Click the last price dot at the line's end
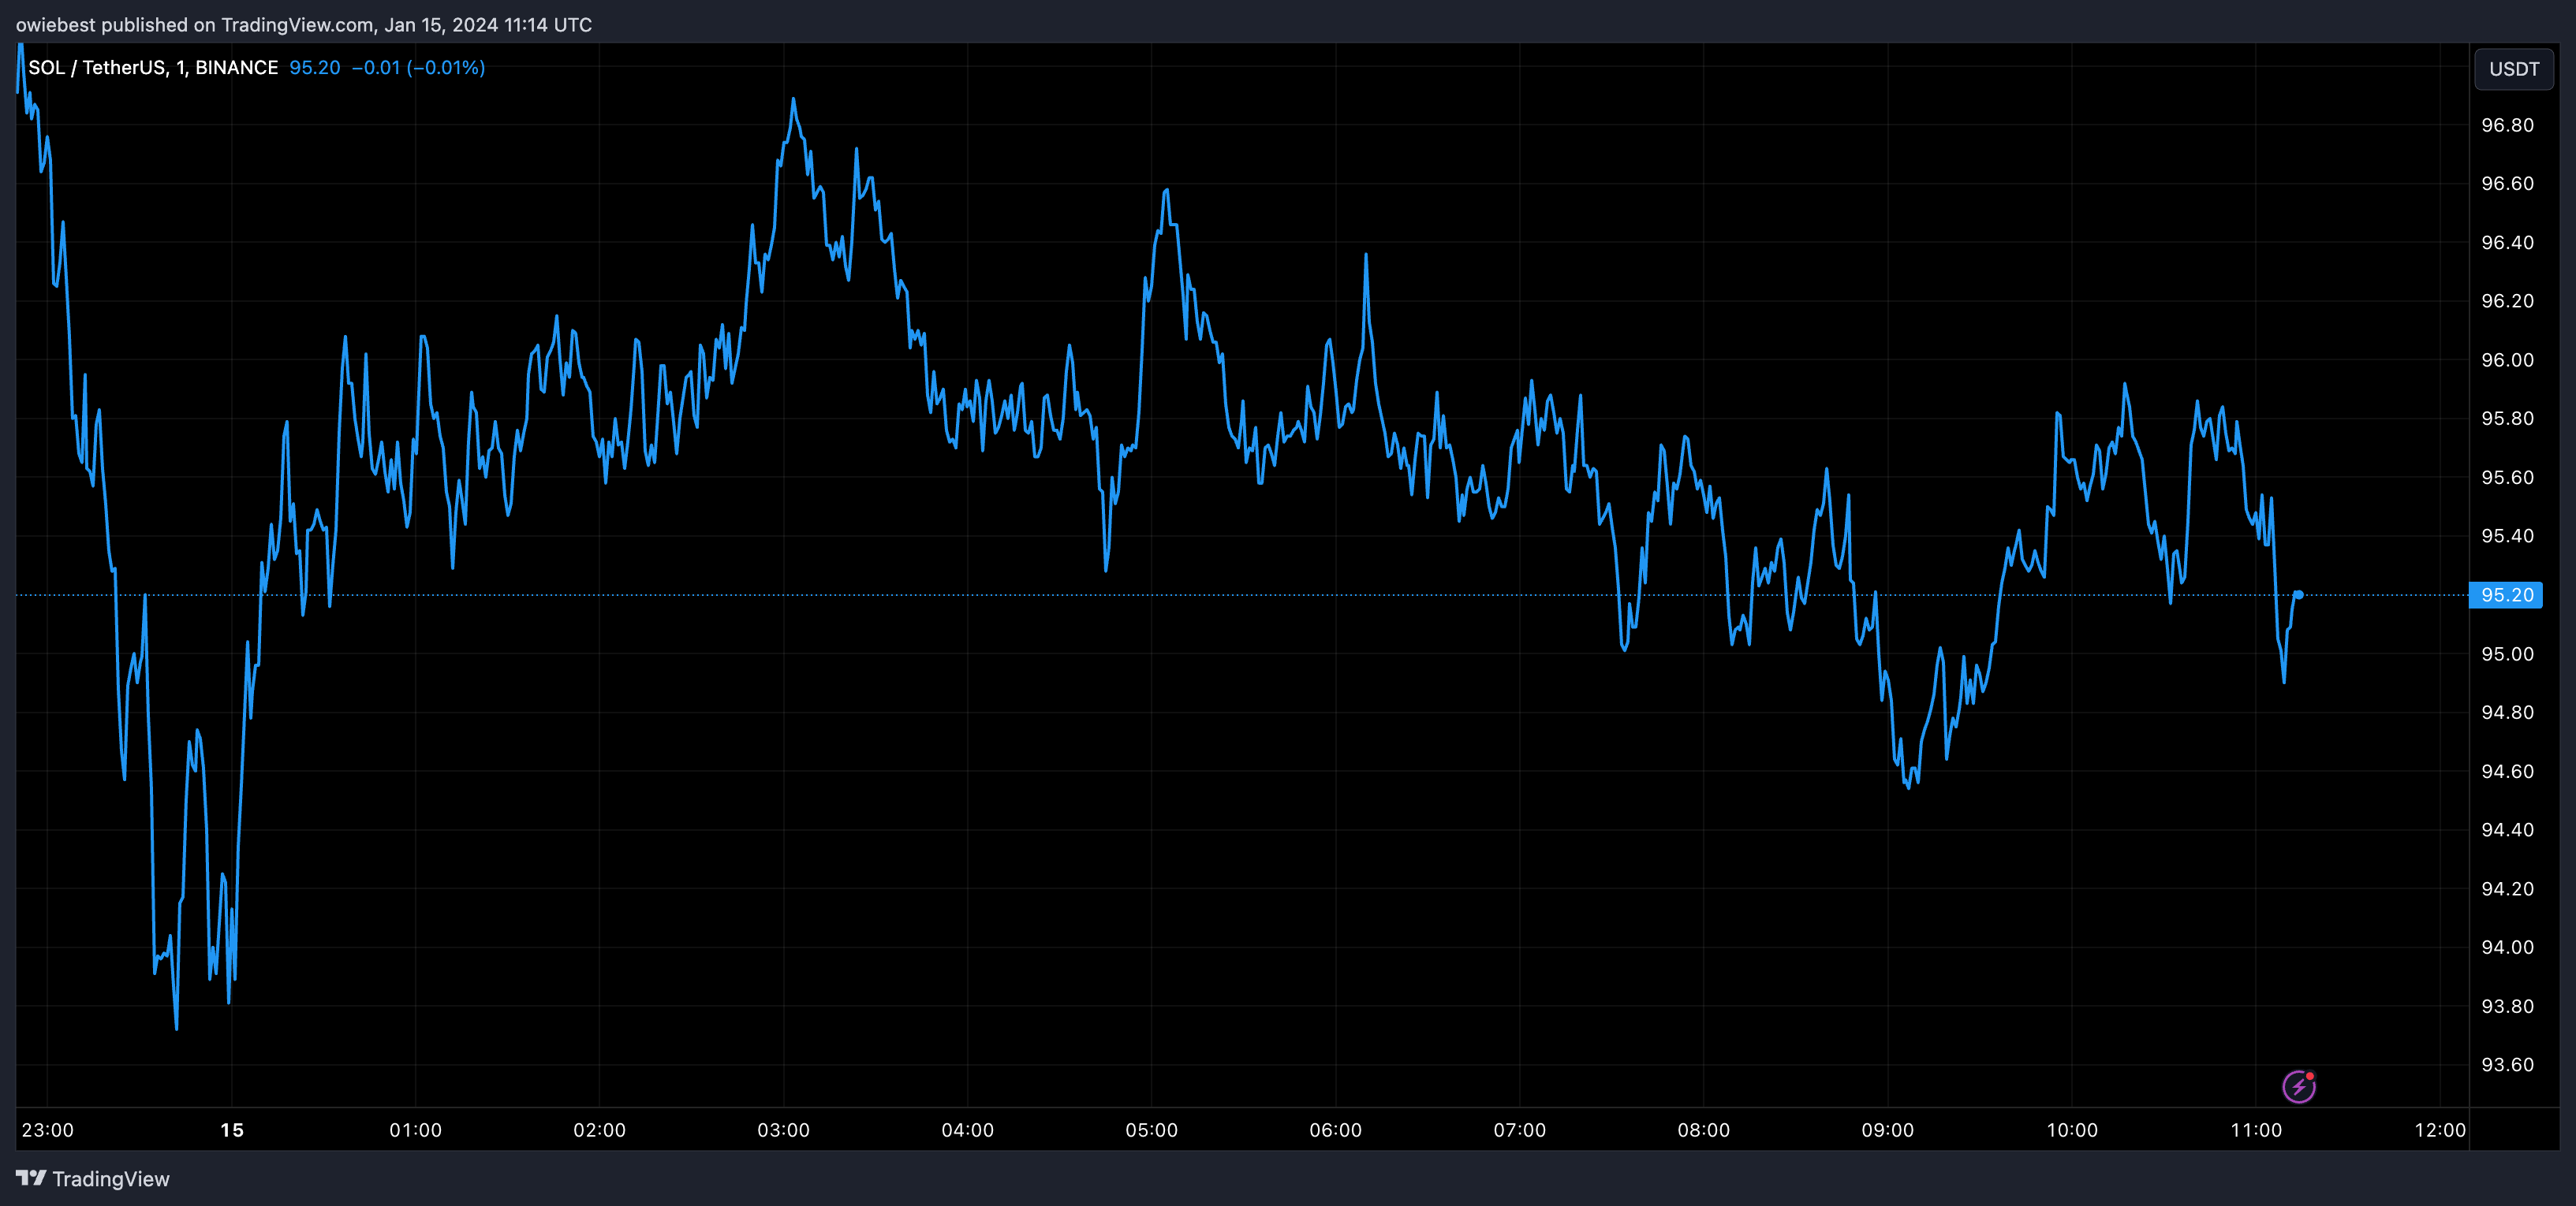Screen dimensions: 2576x1206 (x=2298, y=594)
